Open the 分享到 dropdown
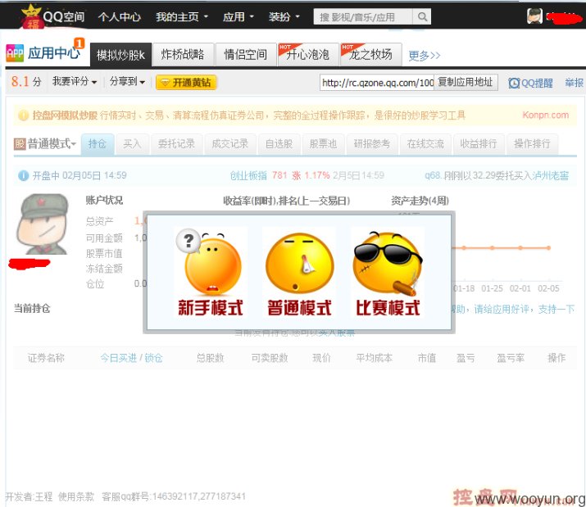The image size is (586, 507). click(127, 81)
